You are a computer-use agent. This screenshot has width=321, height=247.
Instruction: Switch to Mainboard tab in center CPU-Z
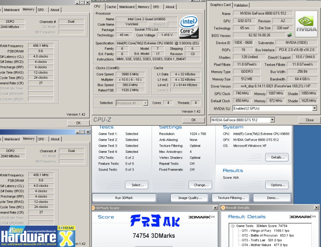(127, 7)
